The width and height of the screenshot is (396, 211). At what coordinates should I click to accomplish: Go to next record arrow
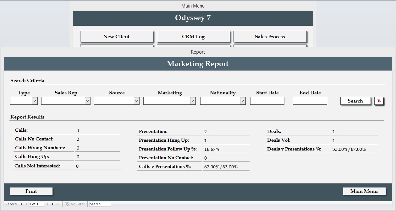48,204
